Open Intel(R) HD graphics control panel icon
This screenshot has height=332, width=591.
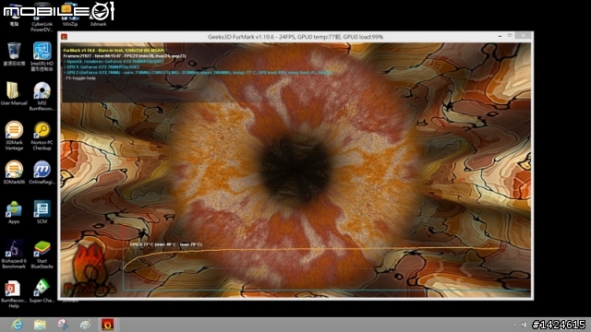(x=42, y=56)
